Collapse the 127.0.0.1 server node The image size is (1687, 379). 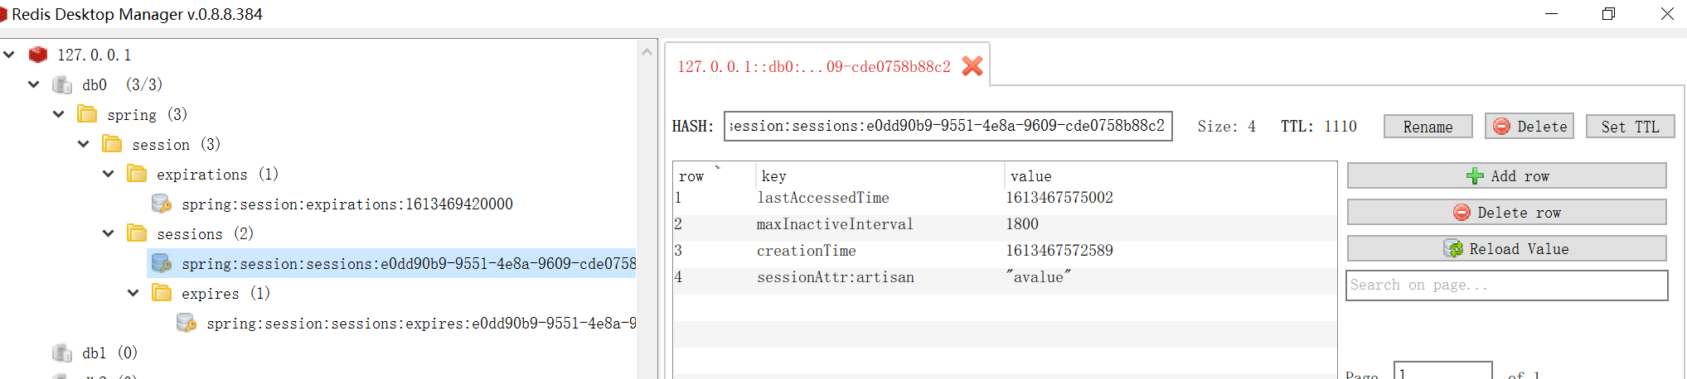[9, 55]
